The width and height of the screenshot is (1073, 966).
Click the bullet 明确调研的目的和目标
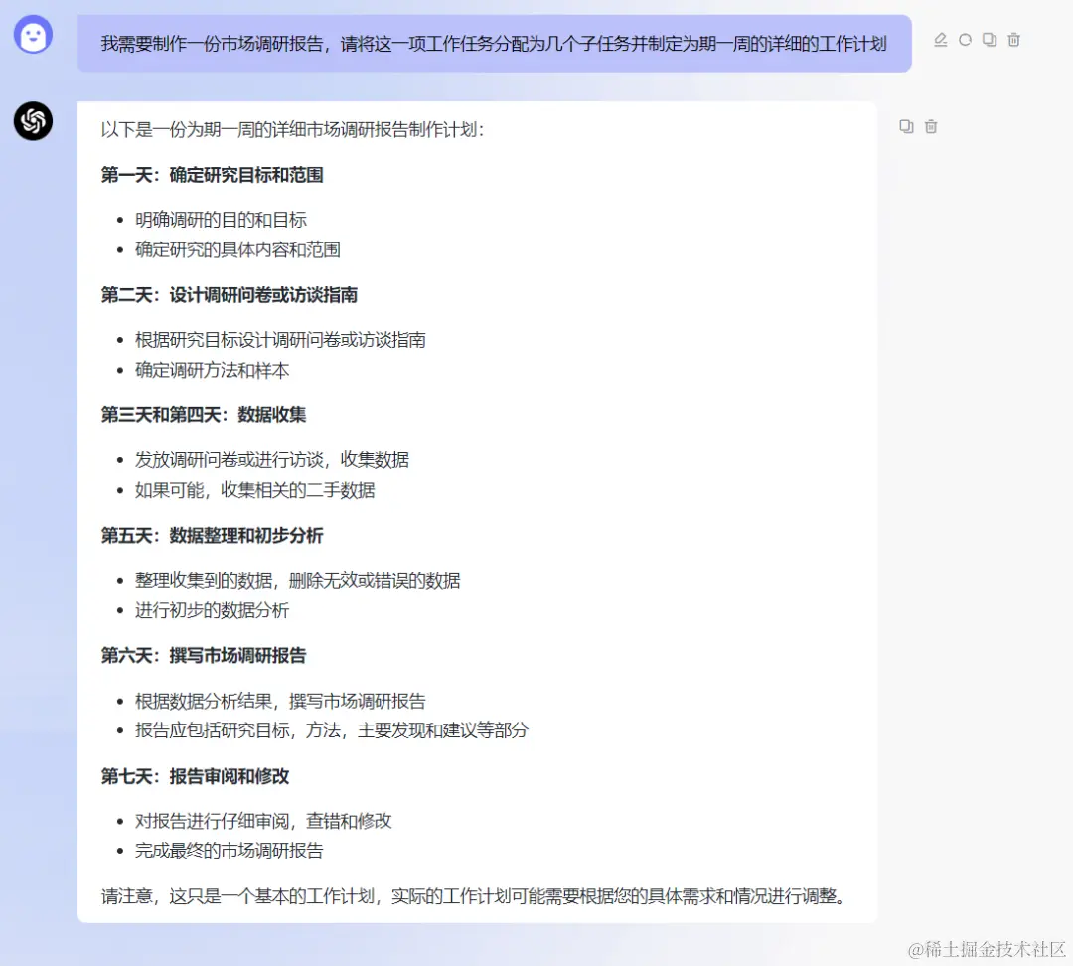221,220
